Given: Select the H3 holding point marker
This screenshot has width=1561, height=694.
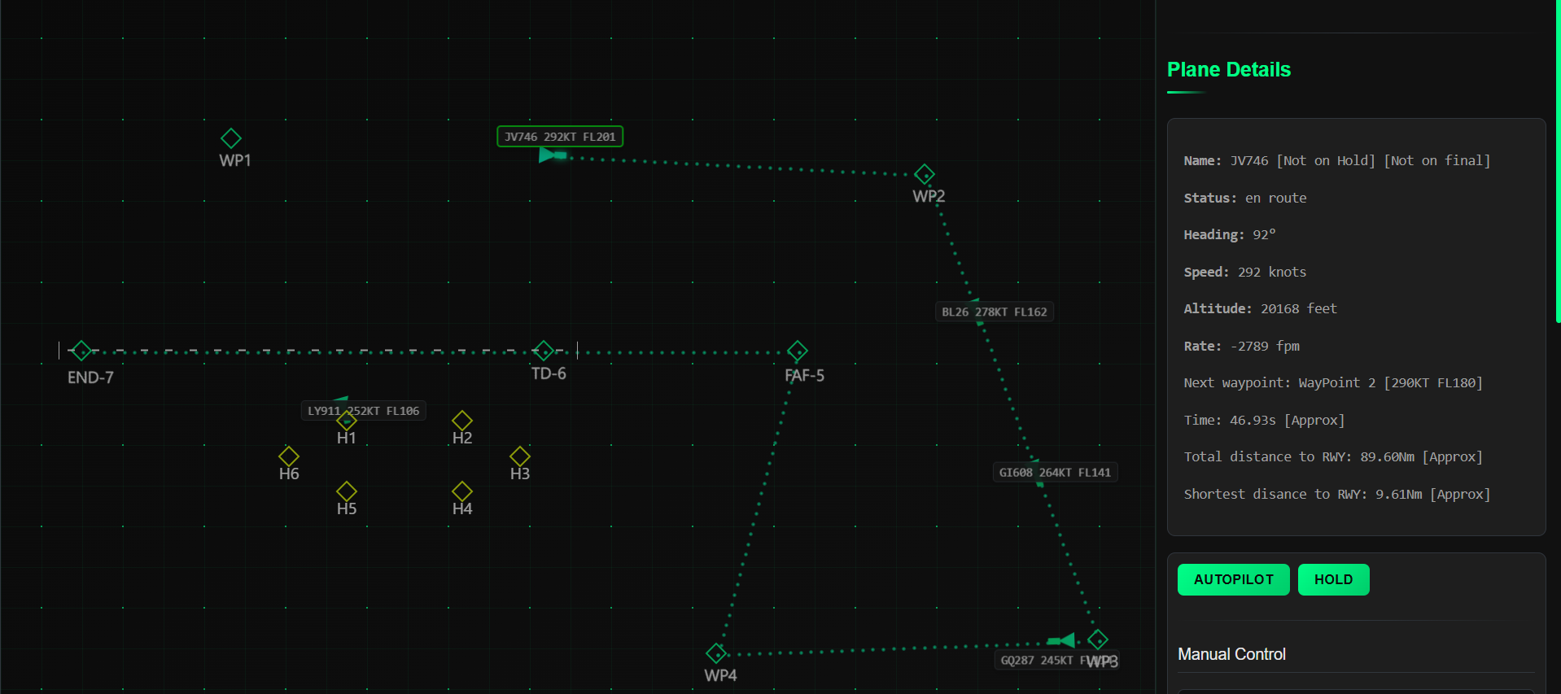Looking at the screenshot, I should click(x=520, y=456).
